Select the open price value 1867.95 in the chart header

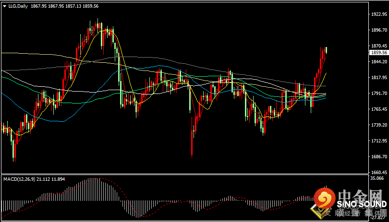pos(38,6)
